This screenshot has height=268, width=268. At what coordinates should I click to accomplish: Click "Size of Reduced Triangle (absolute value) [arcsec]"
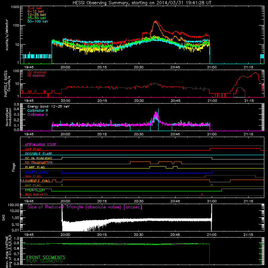click(x=85, y=207)
